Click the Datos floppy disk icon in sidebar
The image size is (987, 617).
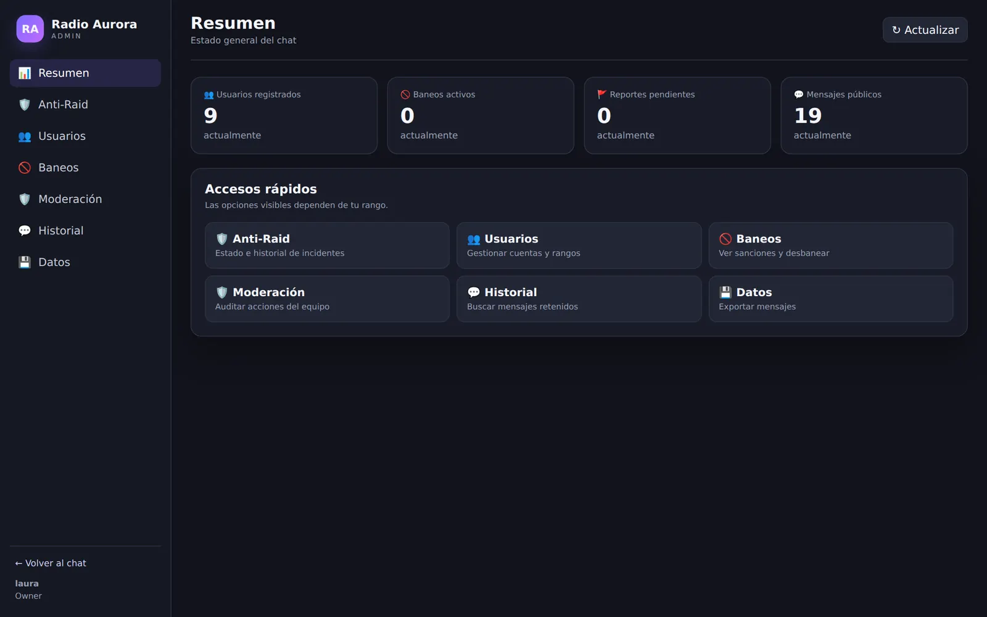(25, 262)
